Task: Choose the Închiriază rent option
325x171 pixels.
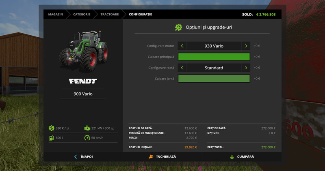Action: (x=166, y=156)
